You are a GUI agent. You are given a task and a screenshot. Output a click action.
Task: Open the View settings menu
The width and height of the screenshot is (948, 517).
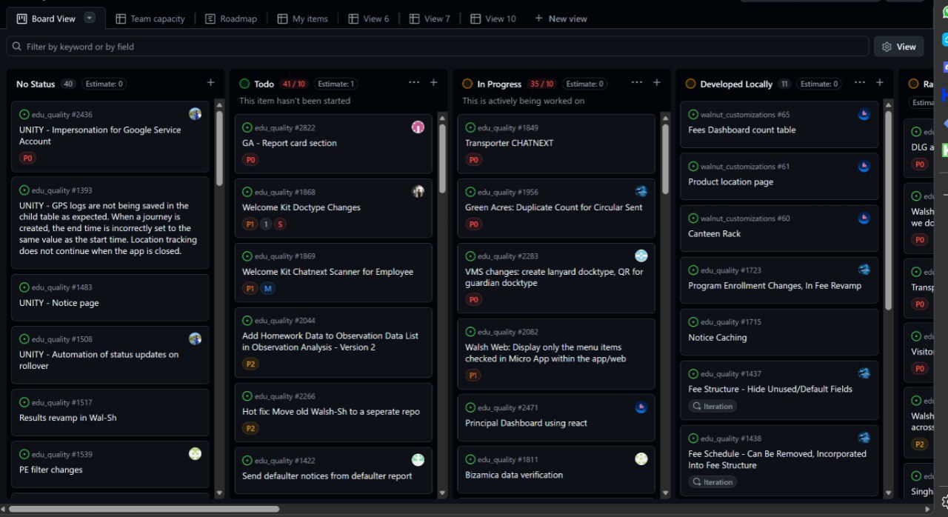click(898, 47)
